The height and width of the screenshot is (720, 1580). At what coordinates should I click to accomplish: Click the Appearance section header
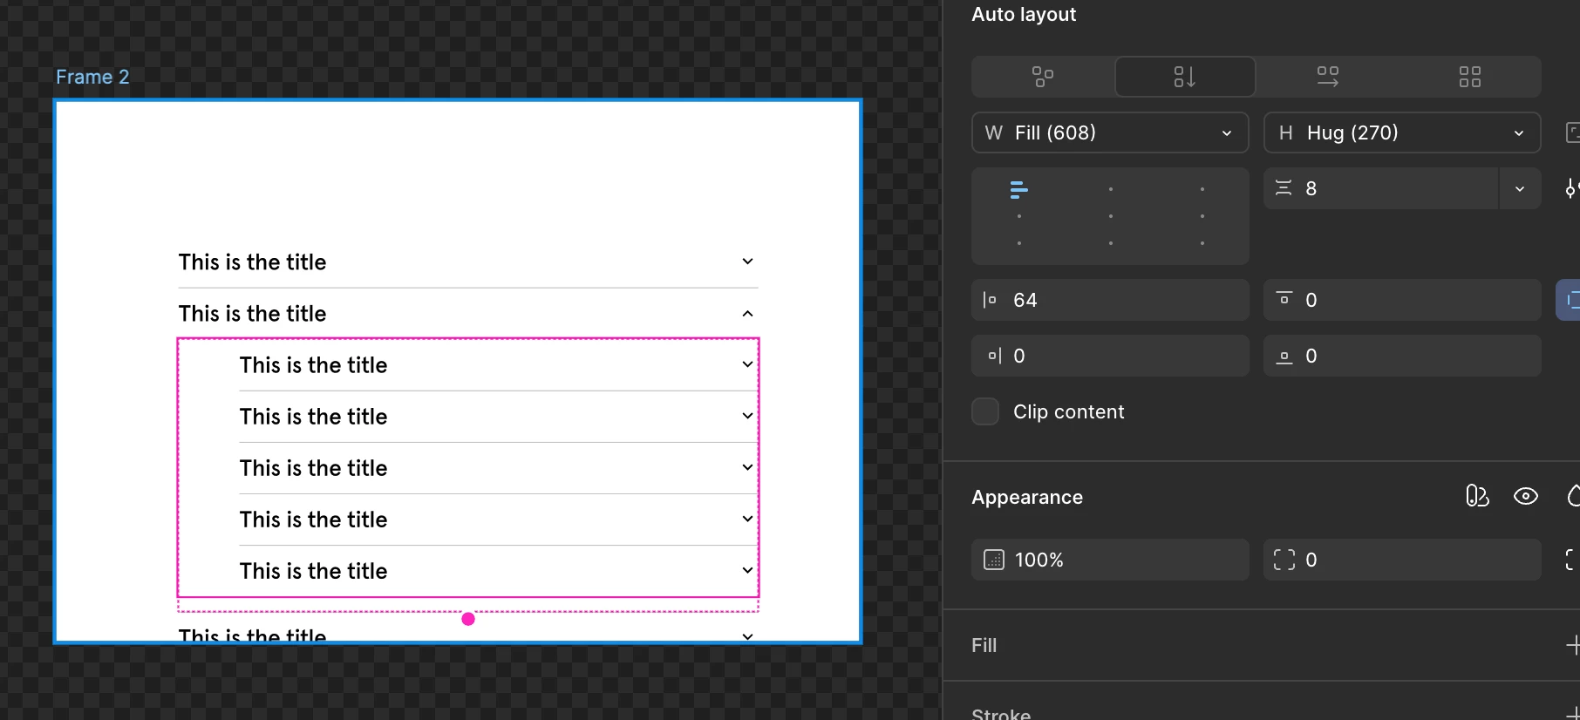[x=1027, y=497]
